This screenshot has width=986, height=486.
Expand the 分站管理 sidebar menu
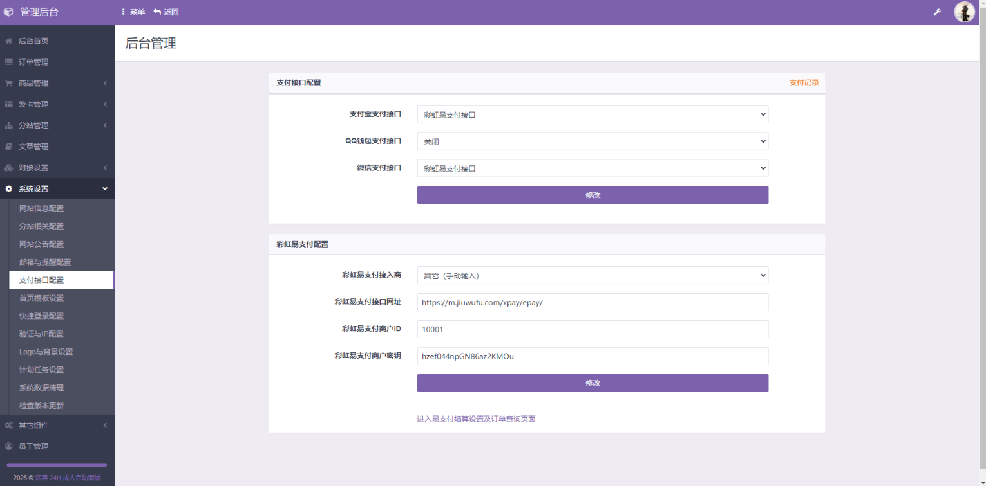[57, 125]
